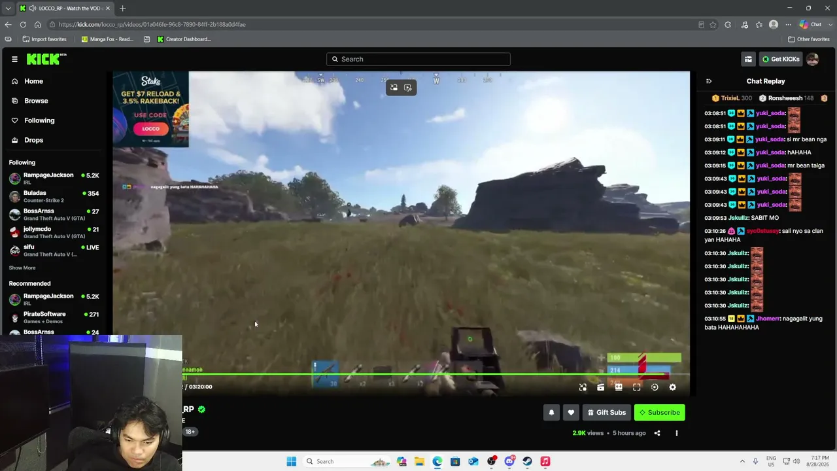Viewport: 837px width, 471px height.
Task: Open media control icon in browser toolbar
Action: (x=744, y=25)
